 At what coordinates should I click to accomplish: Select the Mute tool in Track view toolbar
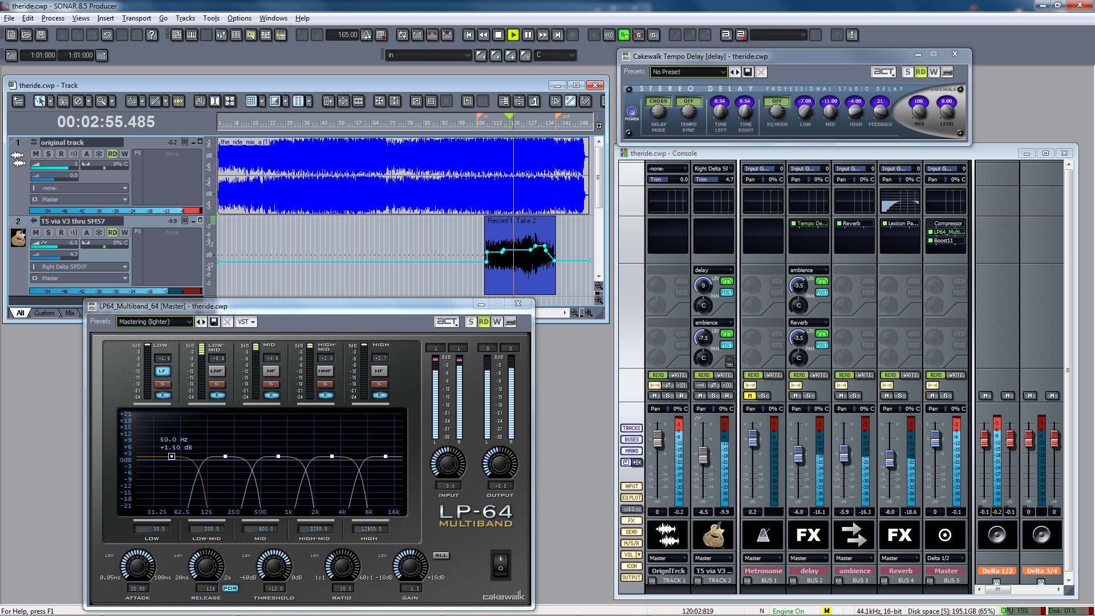(x=79, y=101)
